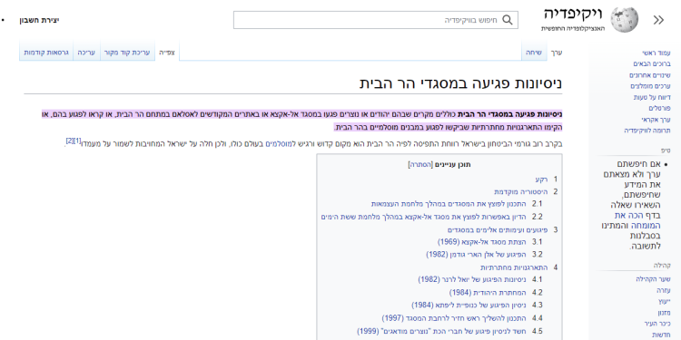681x340 pixels.
Task: Click the מוסלמים link in the paragraph
Action: [x=278, y=144]
